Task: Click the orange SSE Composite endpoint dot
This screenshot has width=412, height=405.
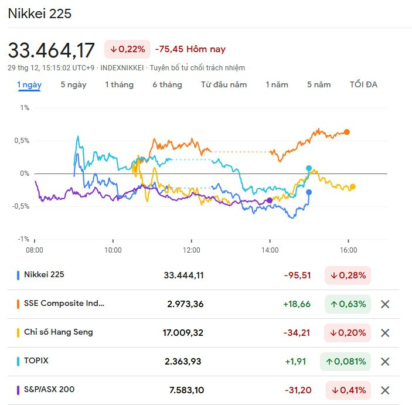Action: pyautogui.click(x=347, y=132)
